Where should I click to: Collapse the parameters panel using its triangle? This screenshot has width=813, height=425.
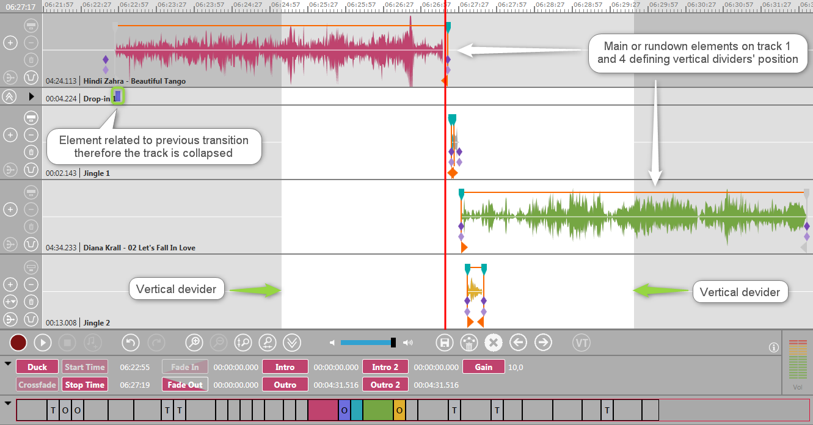pos(8,364)
